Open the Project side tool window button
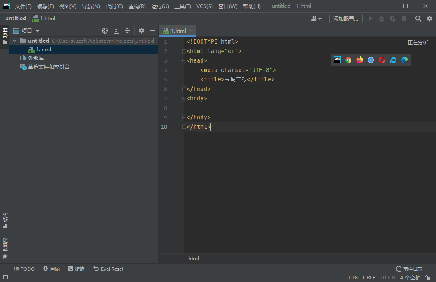This screenshot has width=436, height=282. click(5, 36)
